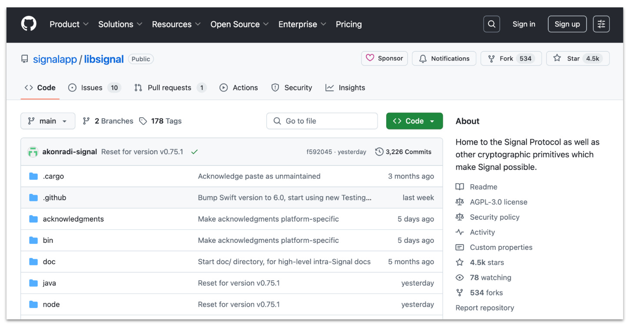The image size is (630, 325).
Task: Open the Security tab
Action: point(292,88)
